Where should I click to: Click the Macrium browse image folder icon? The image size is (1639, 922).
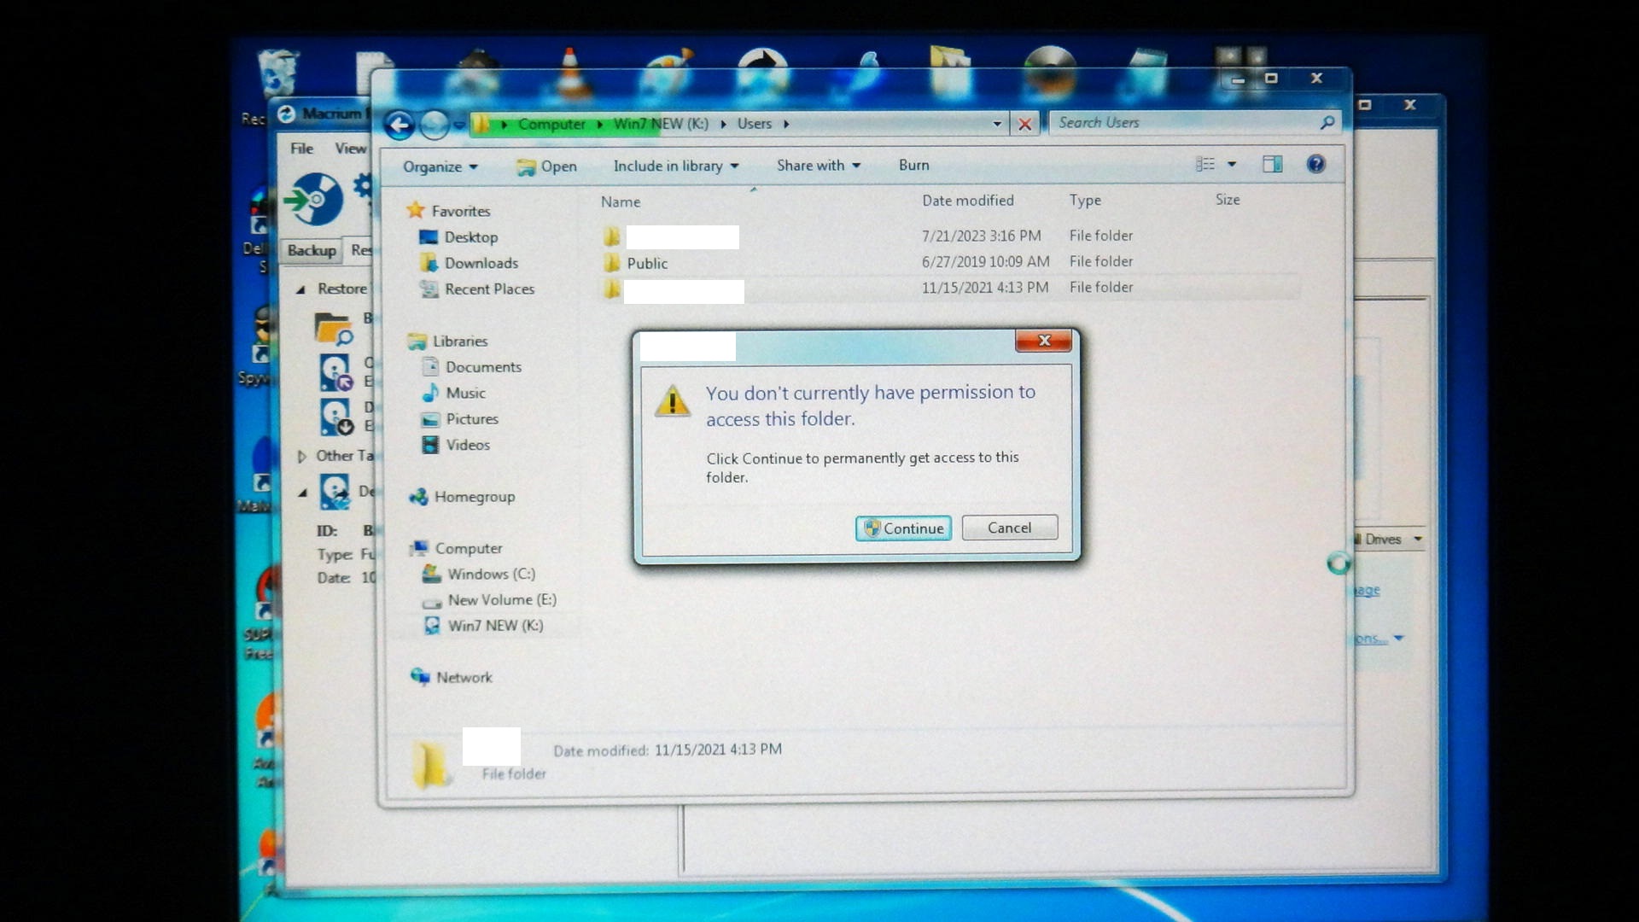pyautogui.click(x=333, y=329)
